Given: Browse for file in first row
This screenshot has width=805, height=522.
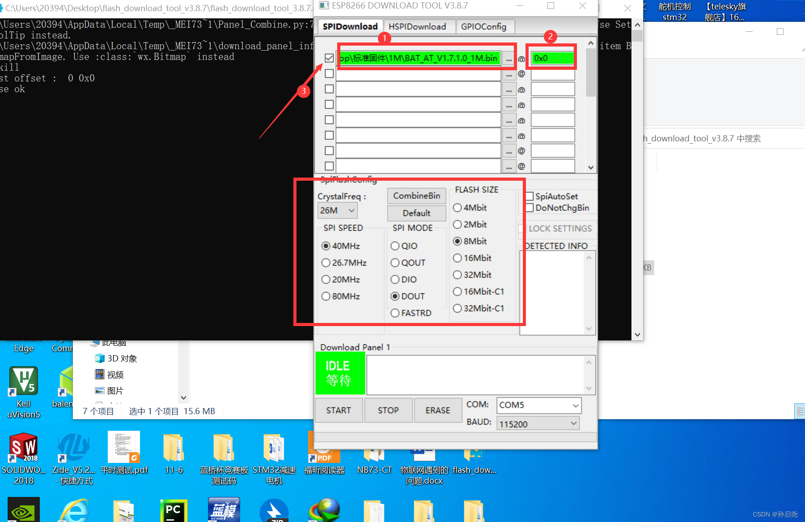Looking at the screenshot, I should tap(508, 58).
